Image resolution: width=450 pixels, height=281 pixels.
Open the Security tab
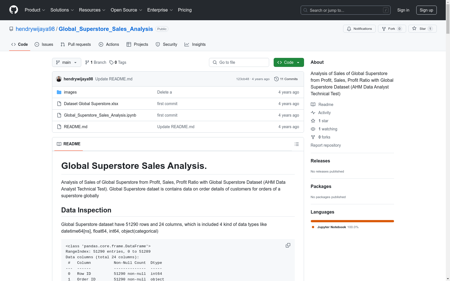(x=166, y=44)
